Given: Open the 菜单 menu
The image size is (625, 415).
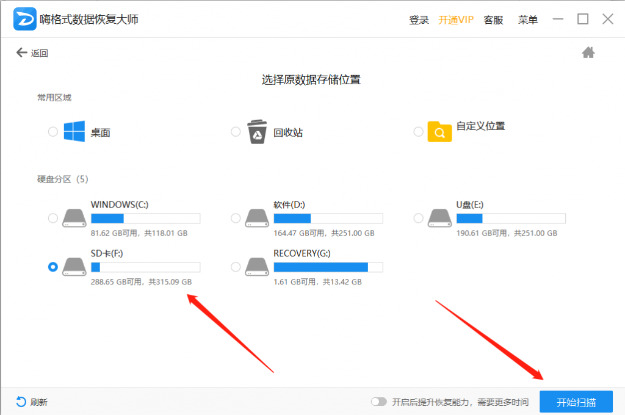Looking at the screenshot, I should tap(528, 20).
